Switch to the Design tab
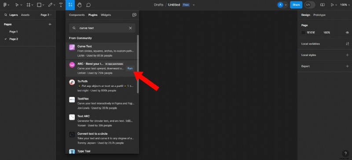Viewport: 352px width, 160px height. tap(305, 15)
